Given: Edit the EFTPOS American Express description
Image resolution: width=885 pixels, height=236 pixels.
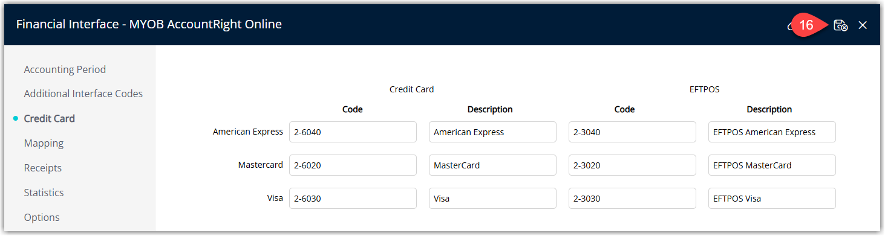Looking at the screenshot, I should (772, 132).
